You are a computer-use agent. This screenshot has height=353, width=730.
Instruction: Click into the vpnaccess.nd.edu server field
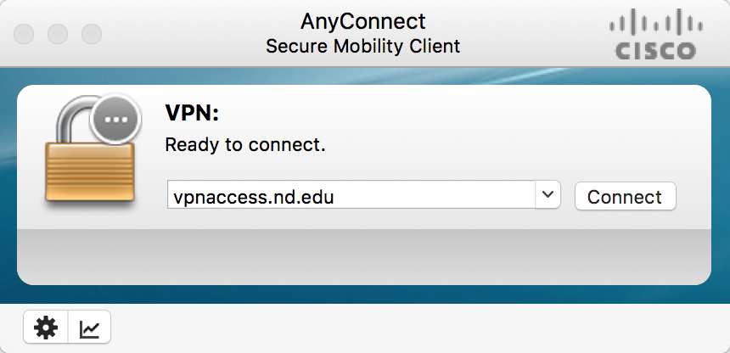(x=351, y=194)
